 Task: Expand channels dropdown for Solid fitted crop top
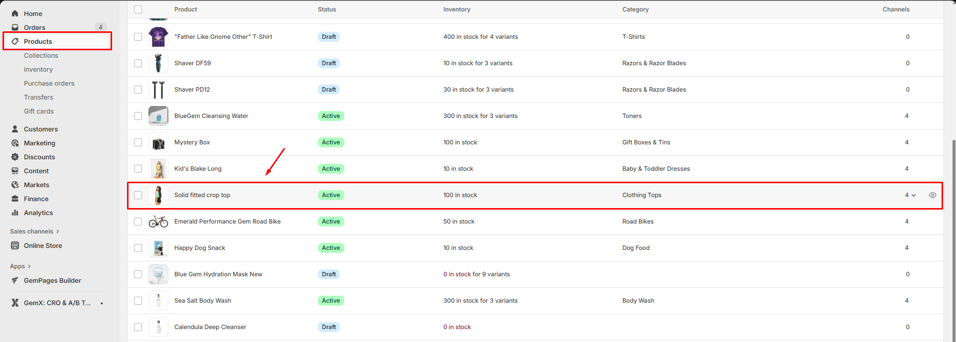[x=913, y=195]
